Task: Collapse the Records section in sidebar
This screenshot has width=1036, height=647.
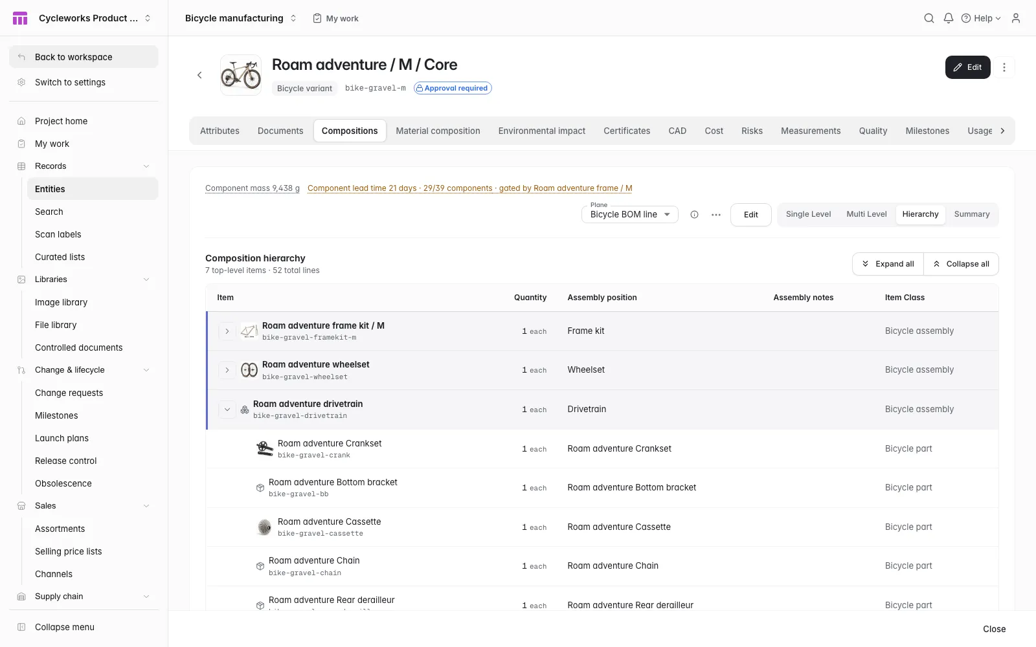Action: [146, 166]
